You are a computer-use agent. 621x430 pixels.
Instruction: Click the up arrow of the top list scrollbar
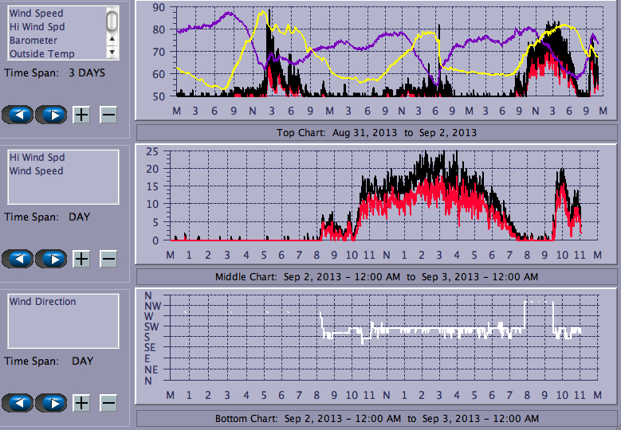click(112, 38)
